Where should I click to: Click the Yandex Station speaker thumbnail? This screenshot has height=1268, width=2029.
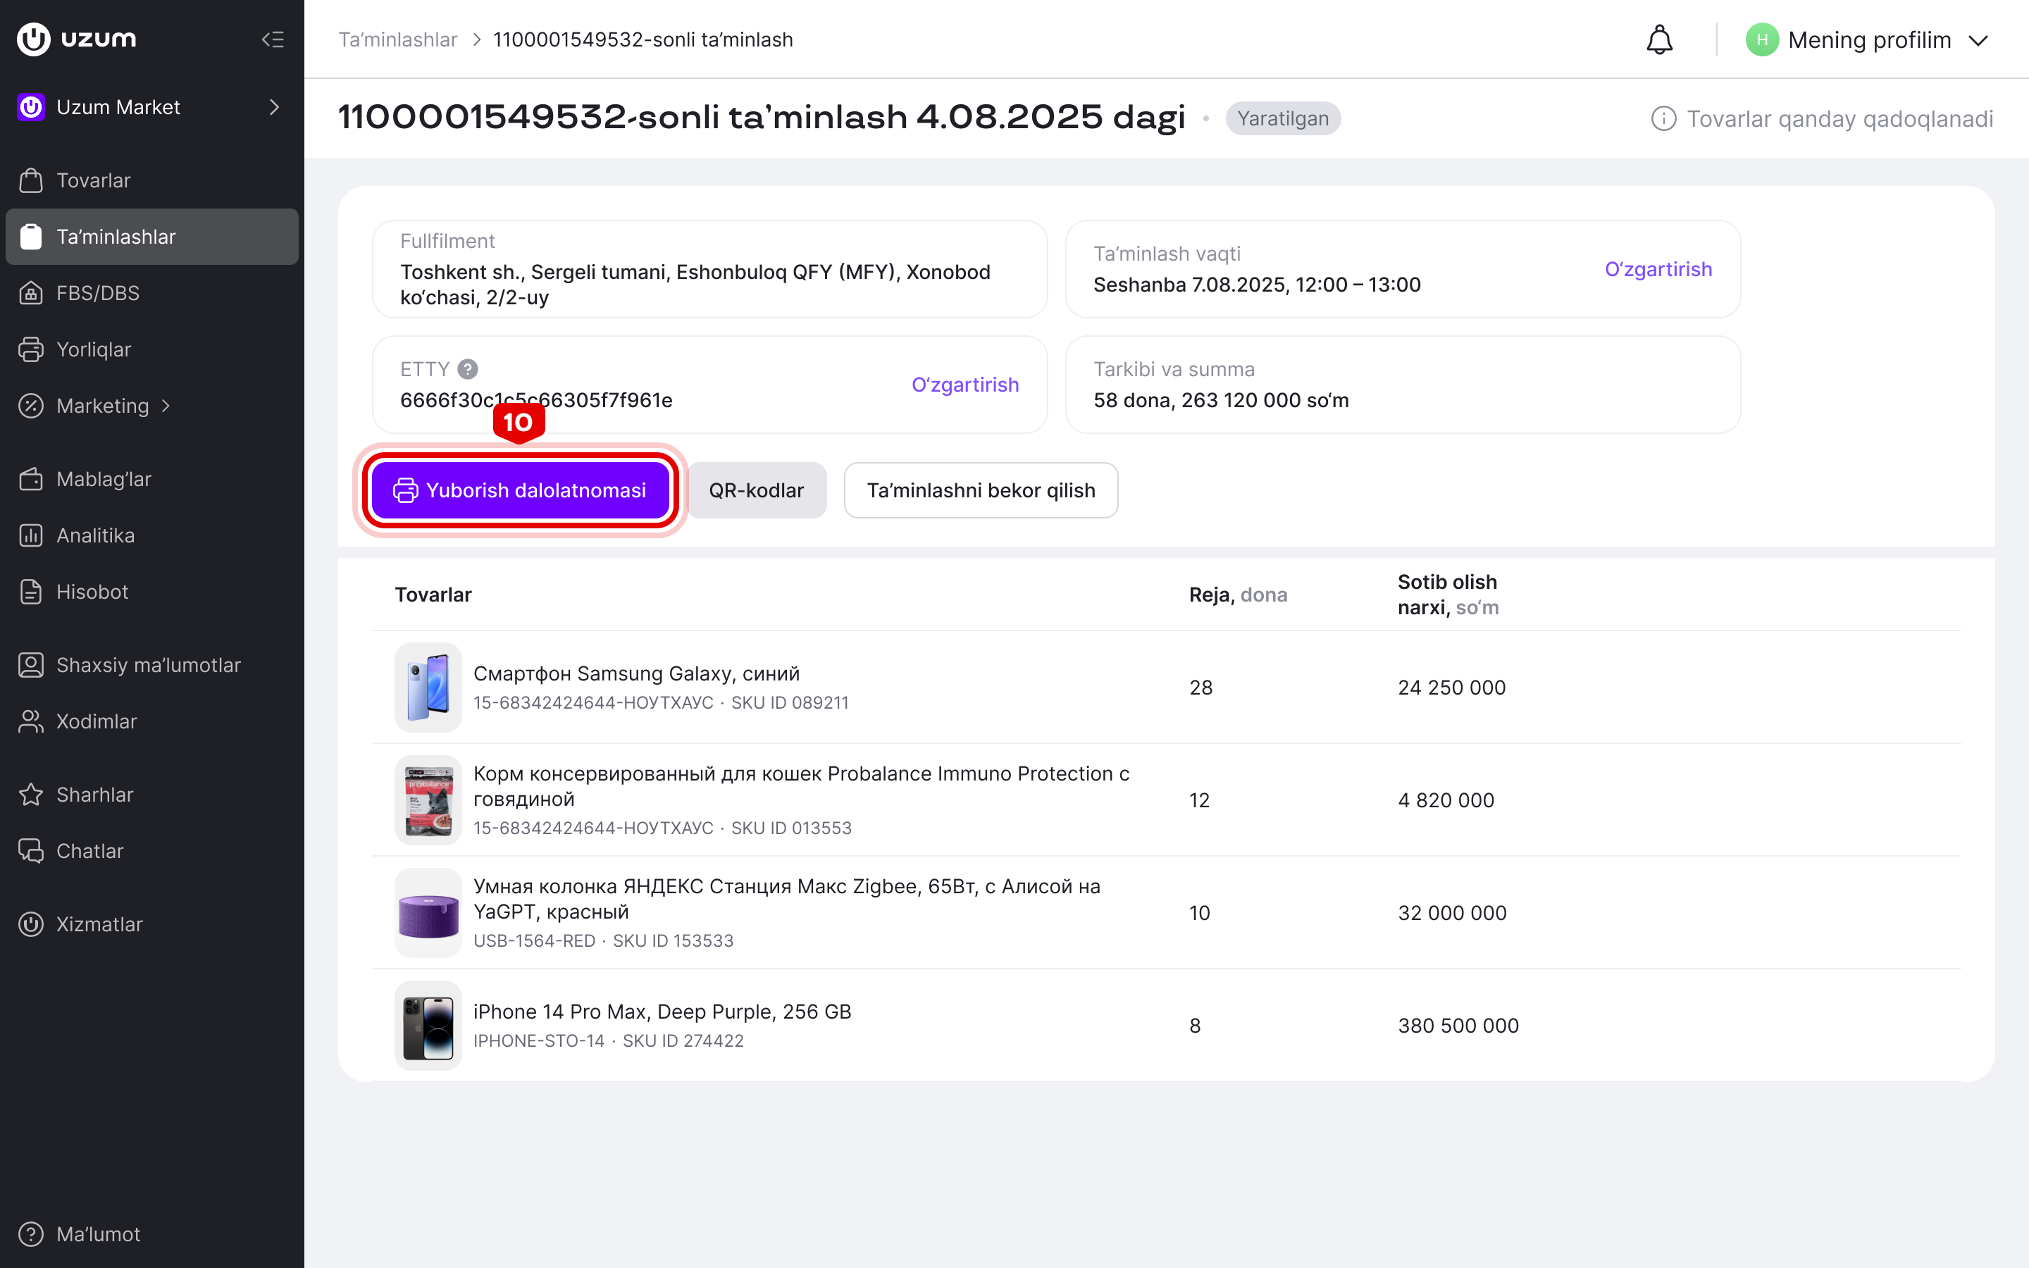click(x=428, y=913)
